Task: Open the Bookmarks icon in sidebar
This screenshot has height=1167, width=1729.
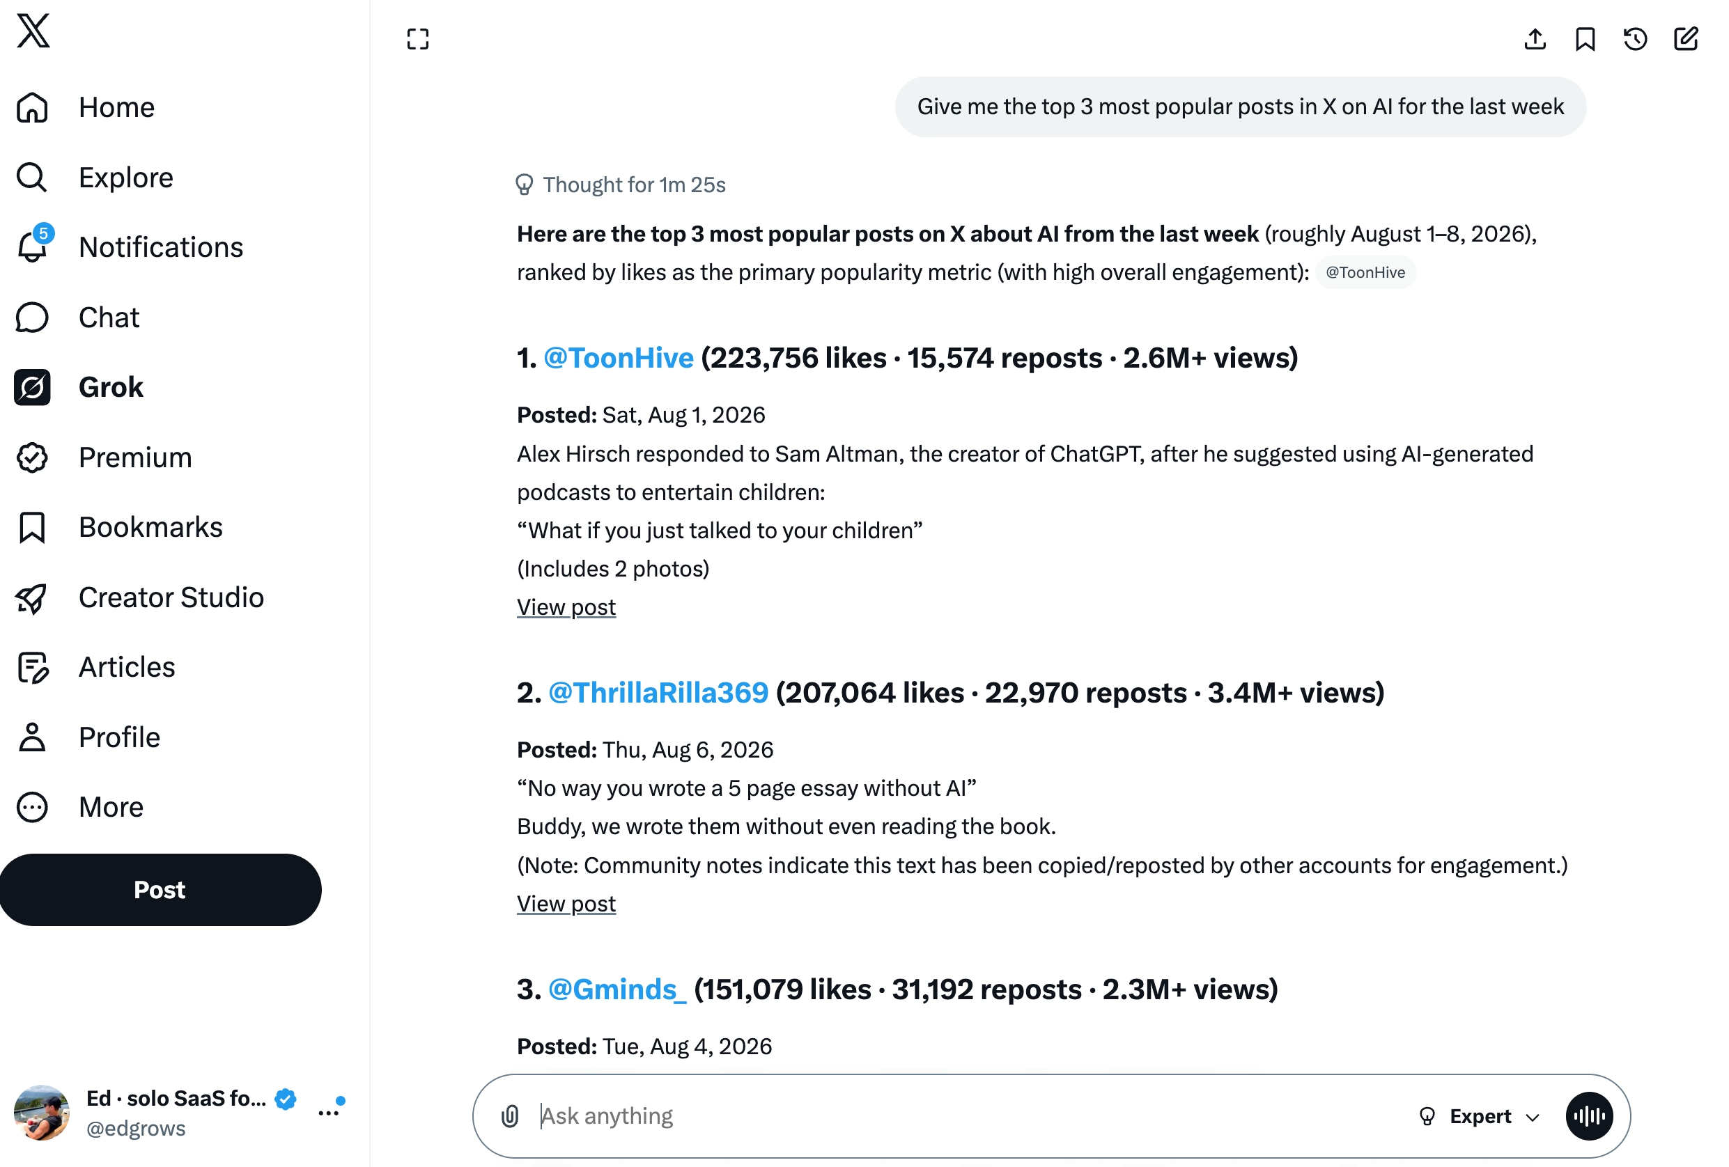Action: tap(32, 527)
